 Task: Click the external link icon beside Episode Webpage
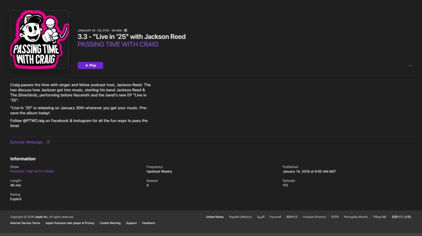[48, 142]
